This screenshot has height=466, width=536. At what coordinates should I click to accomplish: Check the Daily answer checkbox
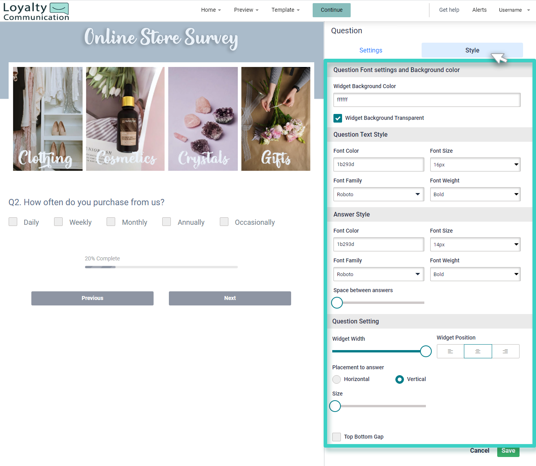tap(13, 222)
